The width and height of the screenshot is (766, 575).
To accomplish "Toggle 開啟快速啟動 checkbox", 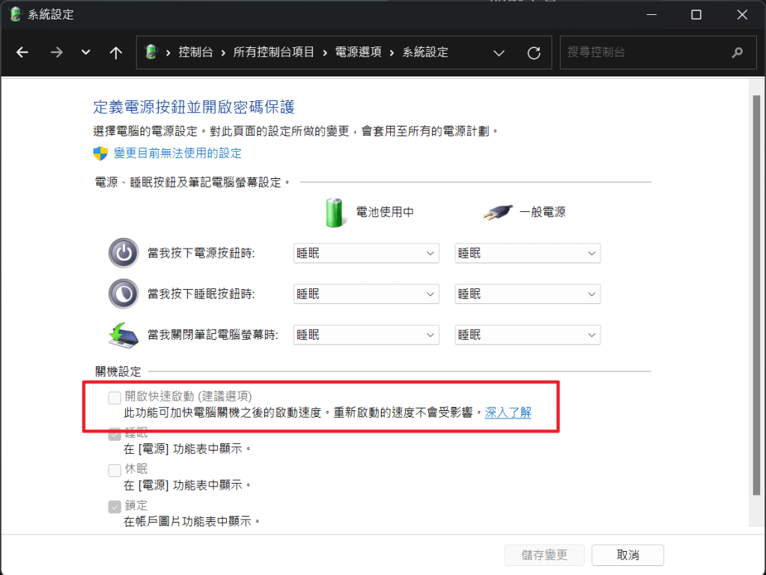I will coord(115,398).
